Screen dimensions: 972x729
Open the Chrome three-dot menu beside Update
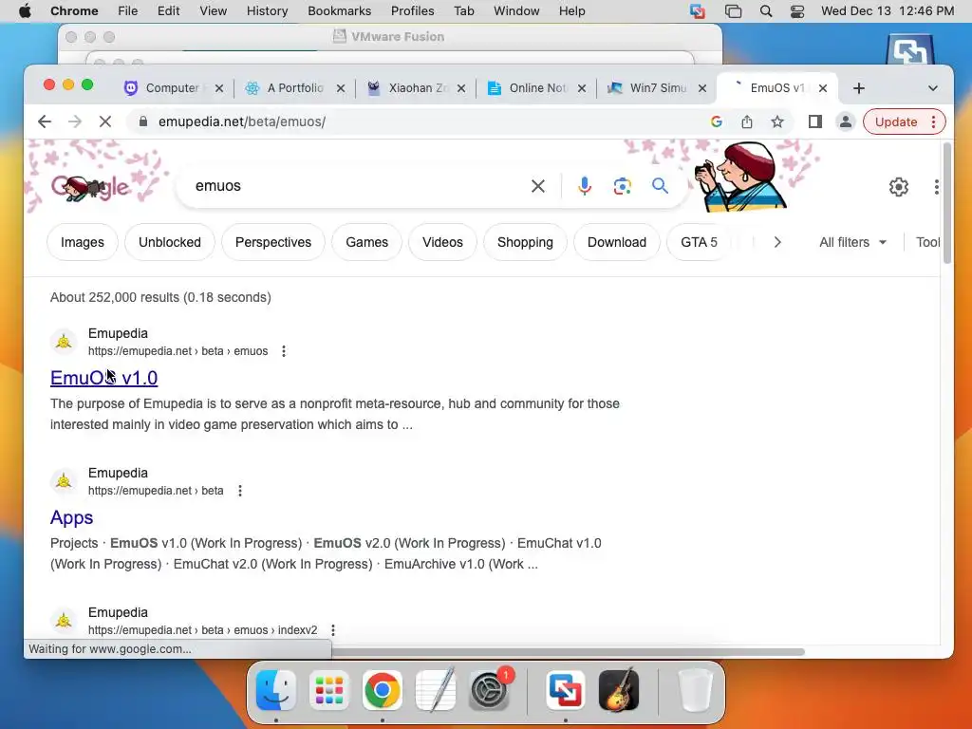click(x=934, y=121)
